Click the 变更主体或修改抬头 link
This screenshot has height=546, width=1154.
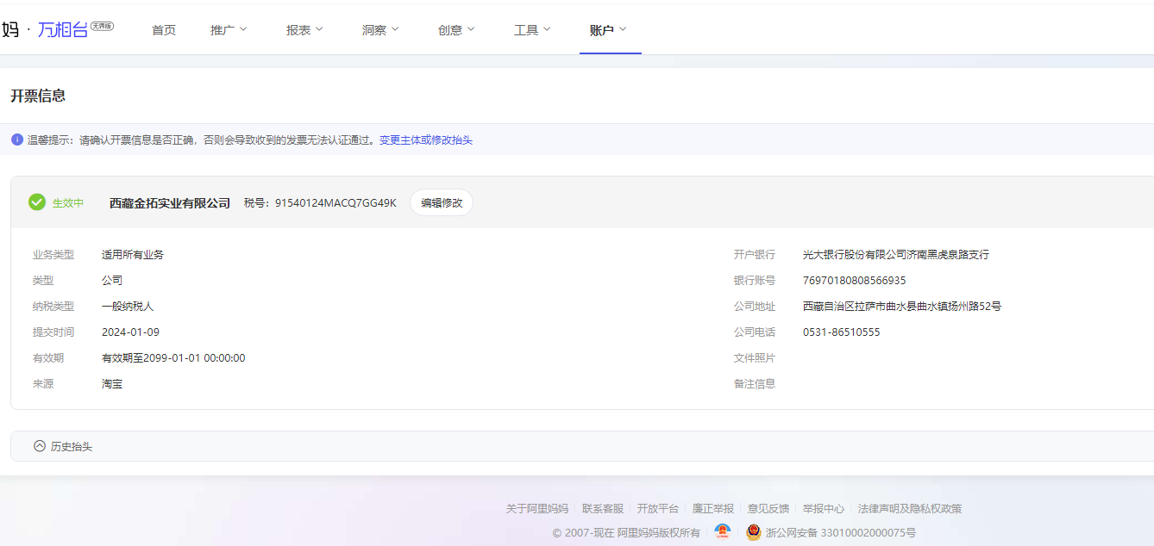[426, 140]
